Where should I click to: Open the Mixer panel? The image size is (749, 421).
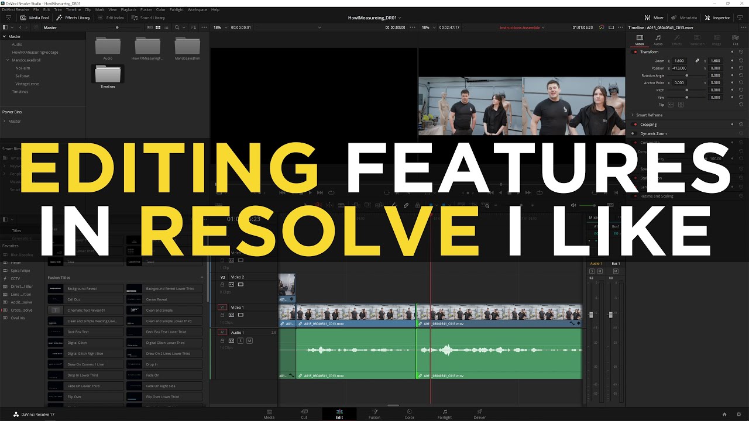coord(654,18)
